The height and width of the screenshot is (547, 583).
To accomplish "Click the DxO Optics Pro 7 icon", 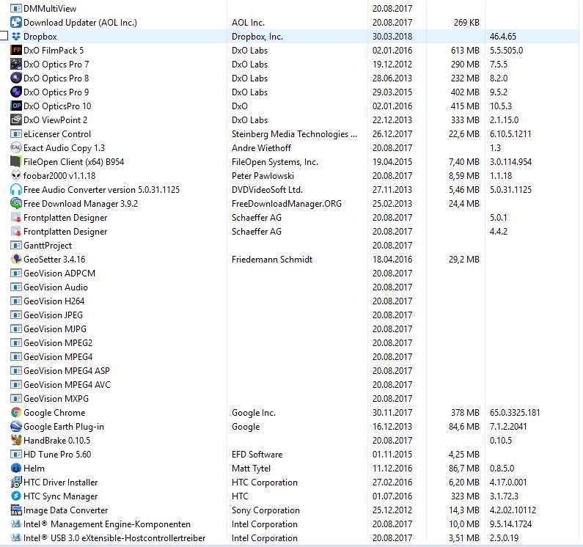I will coord(16,65).
